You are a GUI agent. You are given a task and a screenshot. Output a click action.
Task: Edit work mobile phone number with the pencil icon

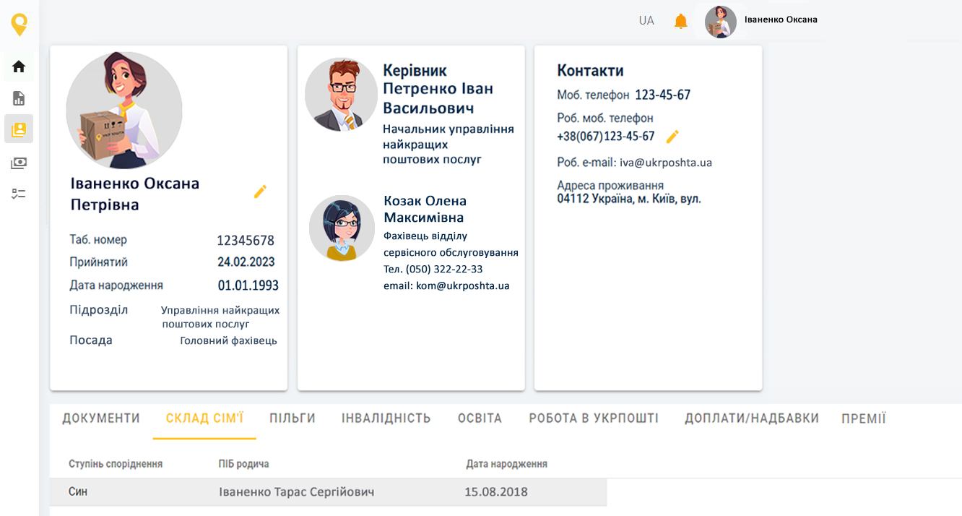672,137
